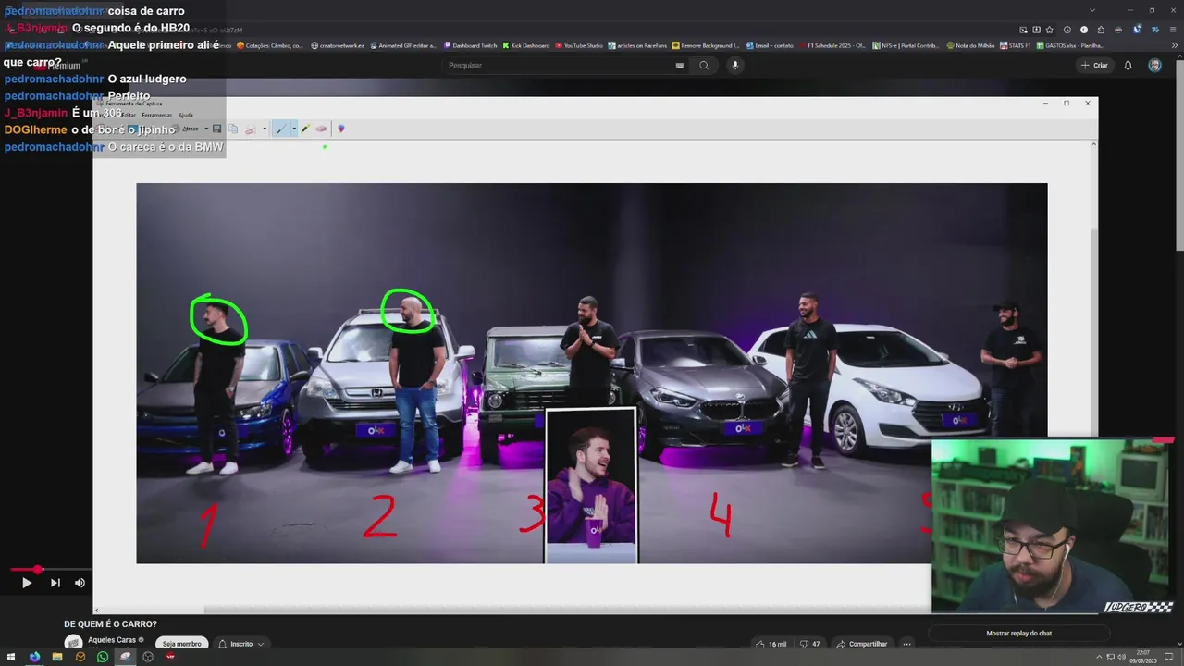Select the Eraser tool

click(321, 129)
